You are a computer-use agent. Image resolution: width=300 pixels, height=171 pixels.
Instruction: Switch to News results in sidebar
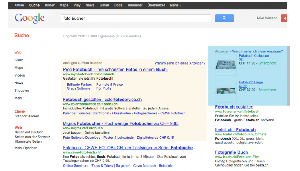(19, 83)
